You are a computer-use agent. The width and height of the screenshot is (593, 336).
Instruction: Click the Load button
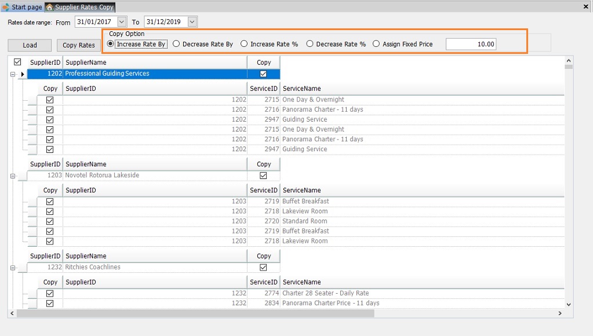coord(30,45)
